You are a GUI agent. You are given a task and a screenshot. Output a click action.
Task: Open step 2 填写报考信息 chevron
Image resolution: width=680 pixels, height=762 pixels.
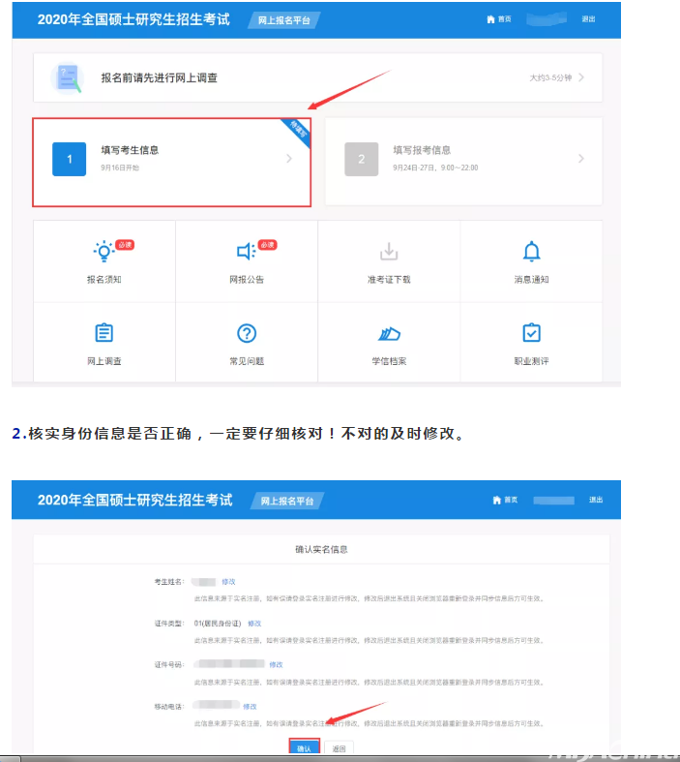pos(581,159)
